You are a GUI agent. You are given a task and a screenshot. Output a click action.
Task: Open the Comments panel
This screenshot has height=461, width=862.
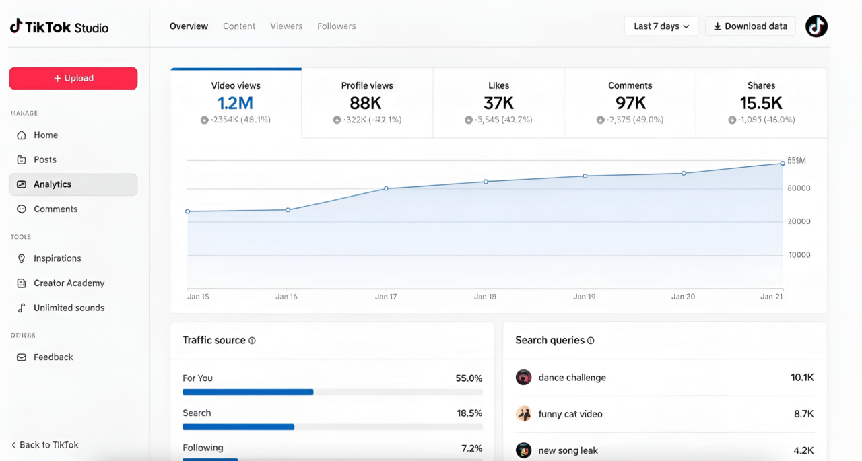click(22, 209)
